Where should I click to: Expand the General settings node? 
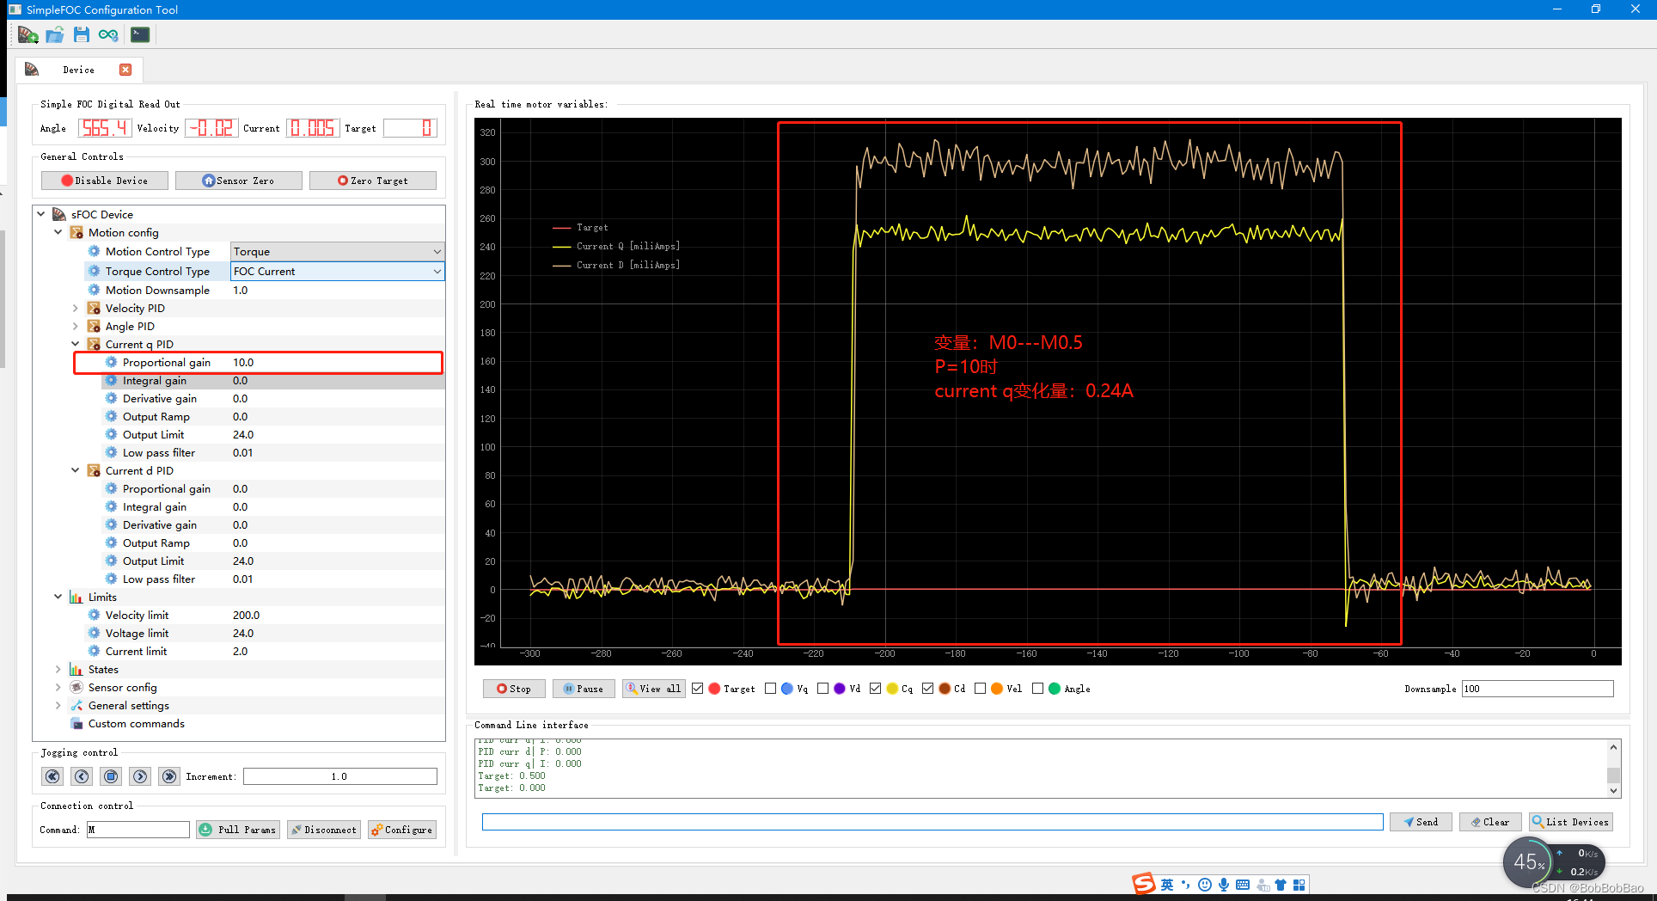click(58, 705)
